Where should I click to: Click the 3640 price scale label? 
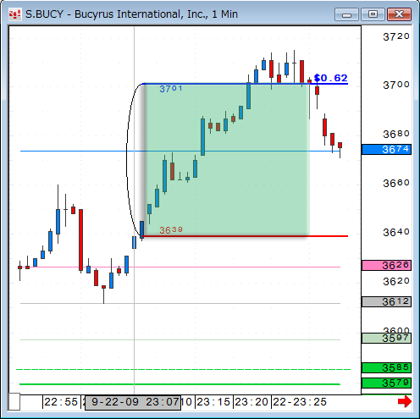tap(395, 232)
